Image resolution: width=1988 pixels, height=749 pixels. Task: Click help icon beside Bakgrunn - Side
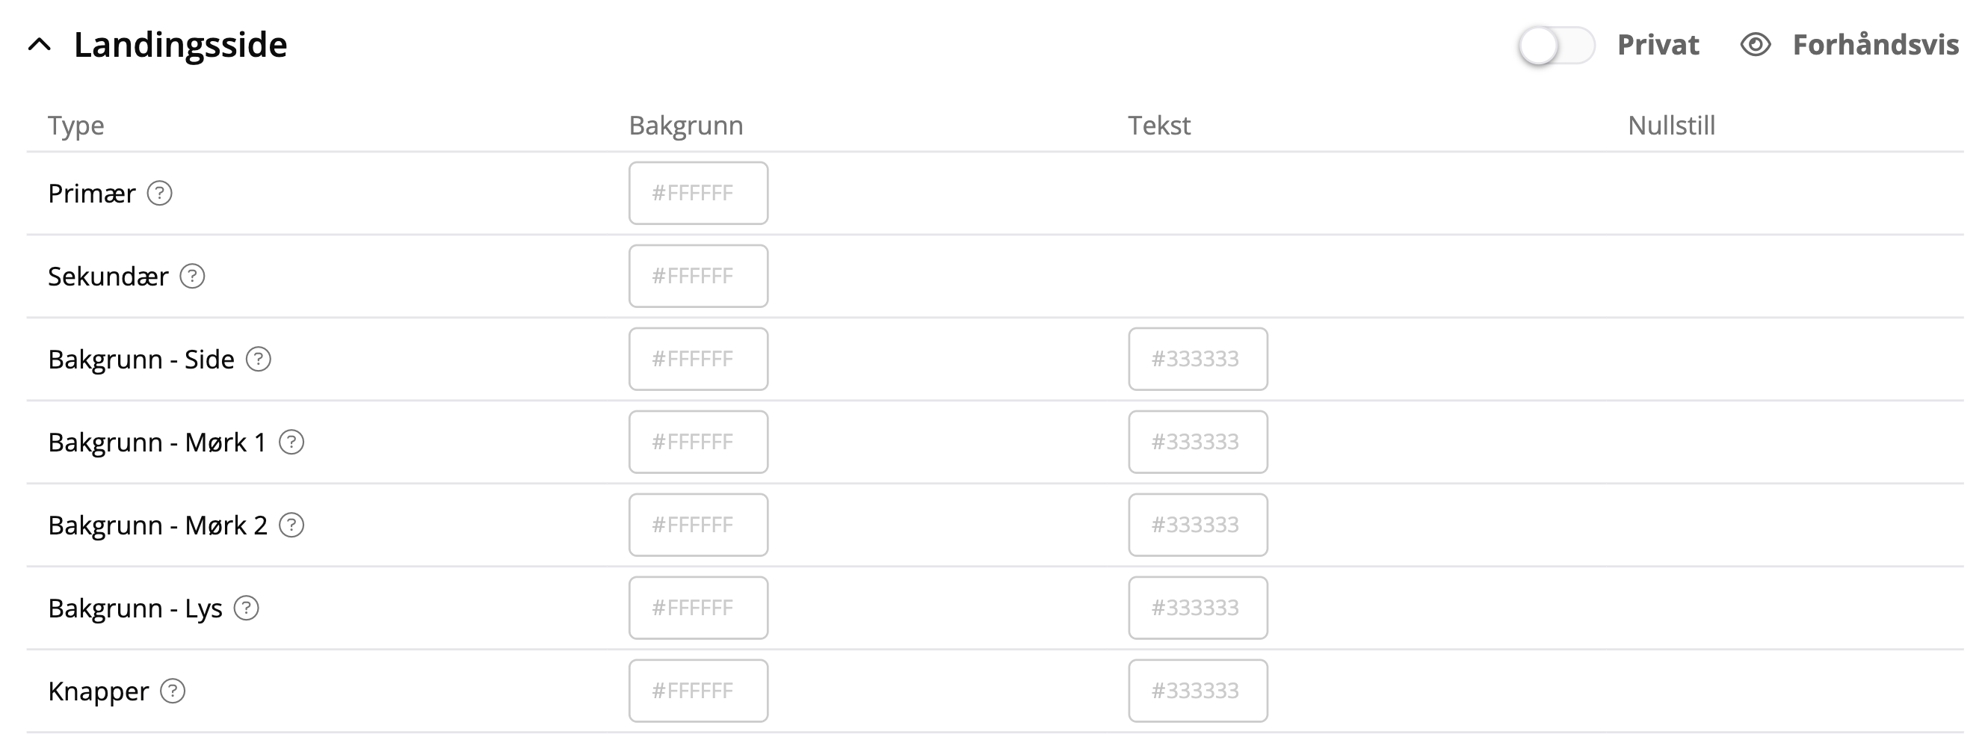pyautogui.click(x=259, y=359)
